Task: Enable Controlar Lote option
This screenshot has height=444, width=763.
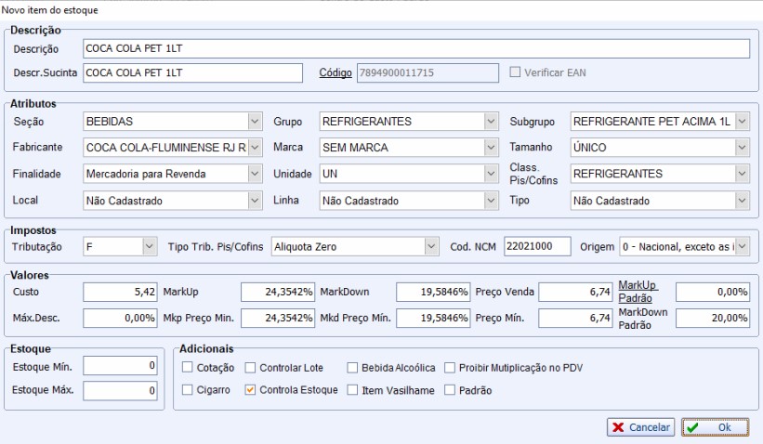Action: pyautogui.click(x=250, y=368)
